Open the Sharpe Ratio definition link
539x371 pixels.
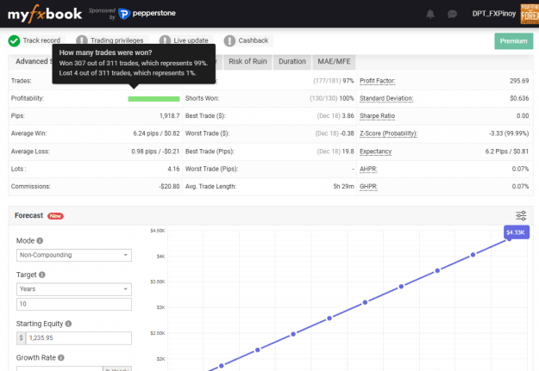[x=377, y=116]
